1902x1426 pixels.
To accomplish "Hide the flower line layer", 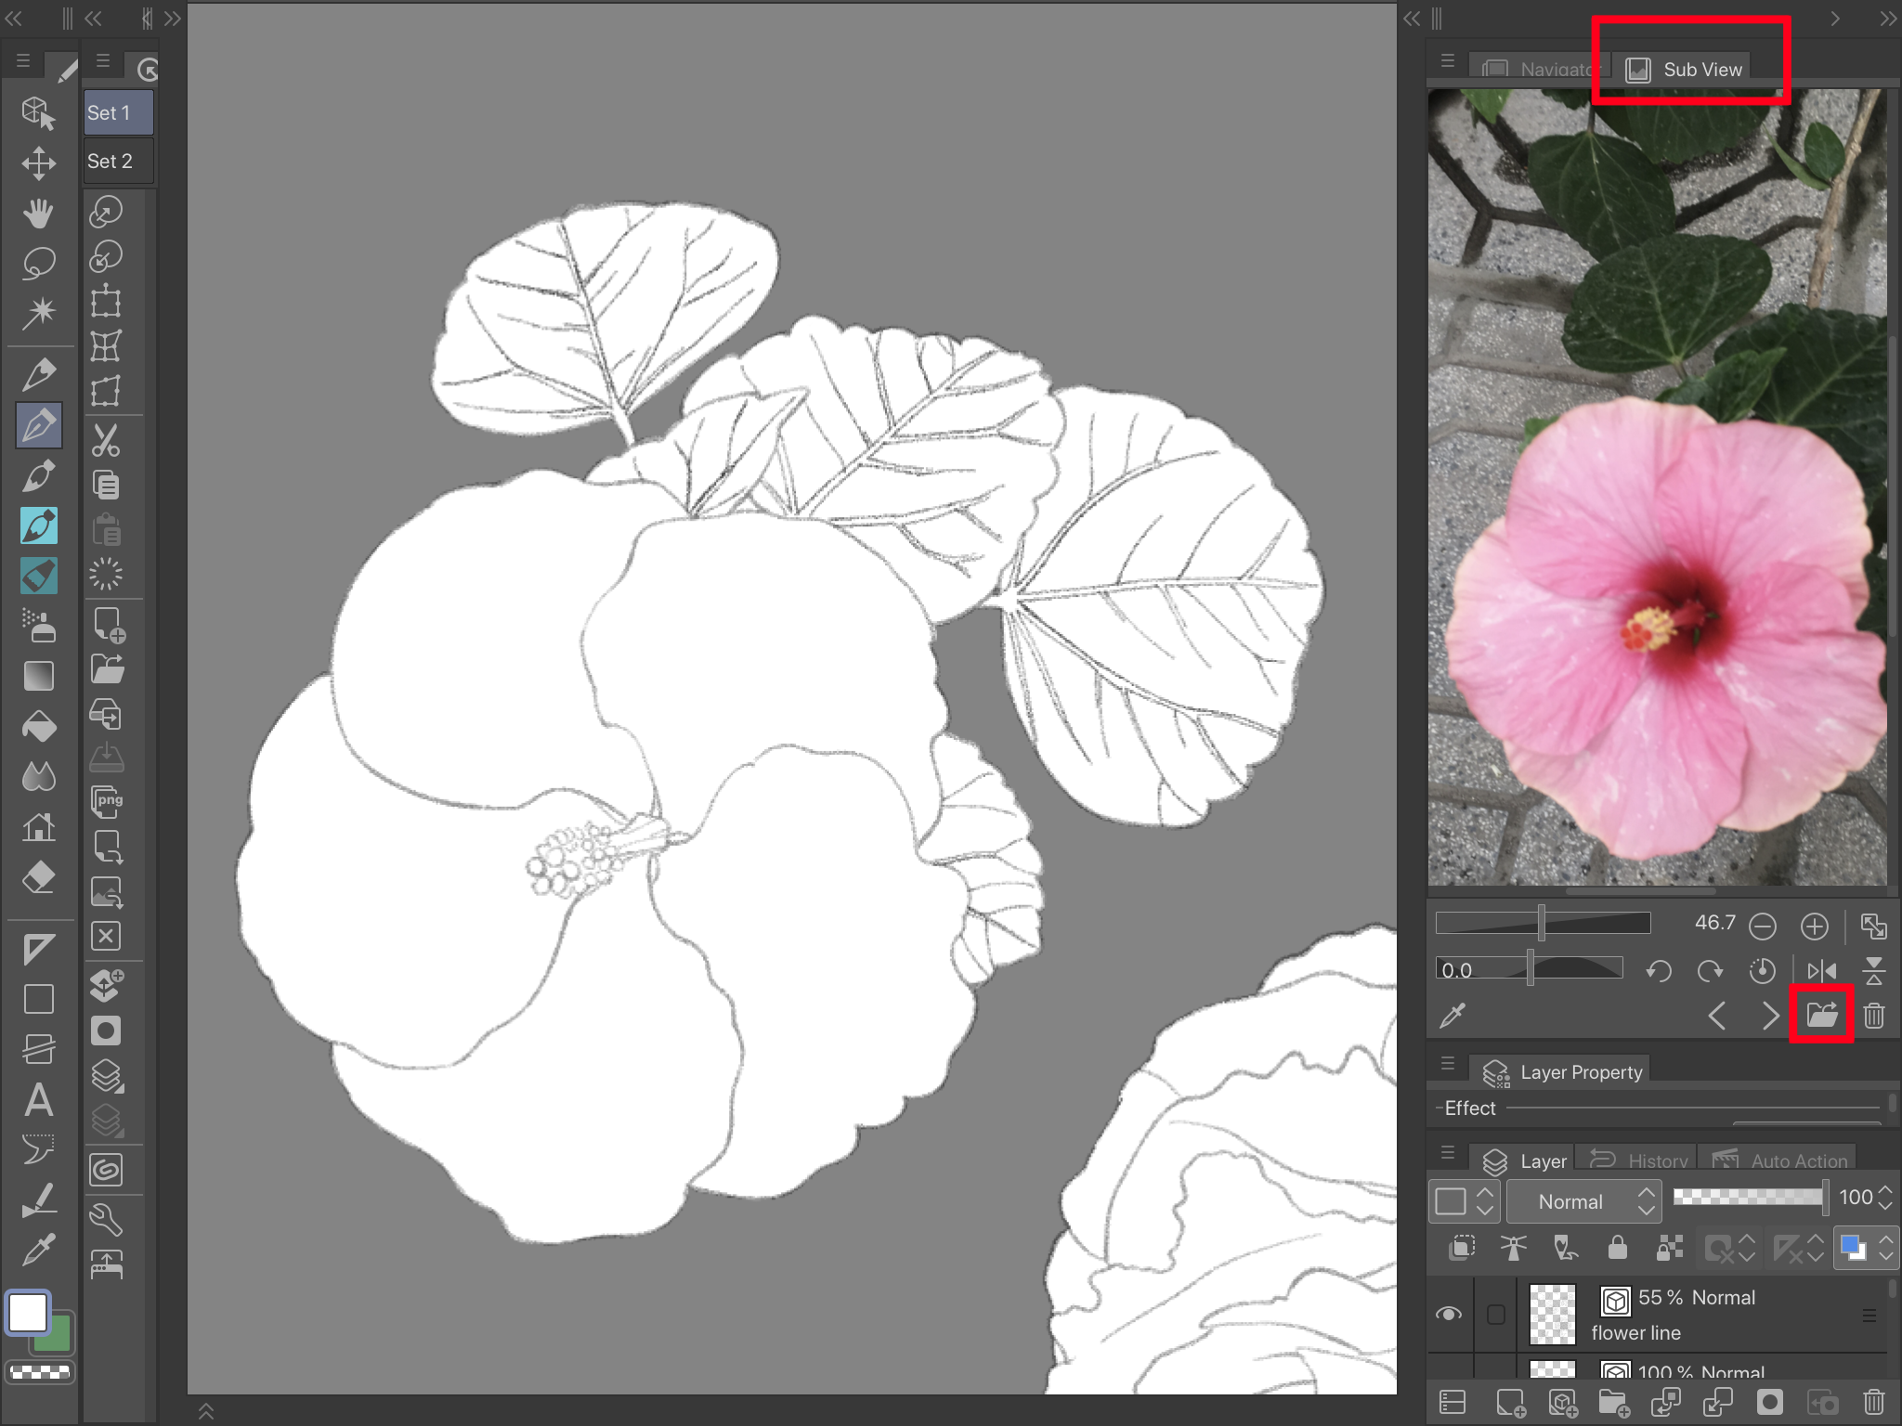I will 1449,1314.
